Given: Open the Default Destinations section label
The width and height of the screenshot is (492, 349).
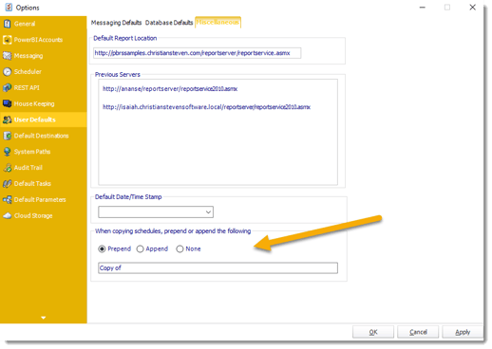Looking at the screenshot, I should point(41,136).
